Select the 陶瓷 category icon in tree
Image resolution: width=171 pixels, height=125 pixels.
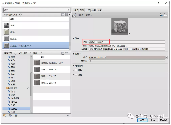click(9, 74)
